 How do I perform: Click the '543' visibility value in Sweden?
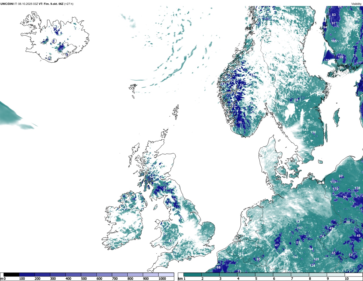(305, 130)
